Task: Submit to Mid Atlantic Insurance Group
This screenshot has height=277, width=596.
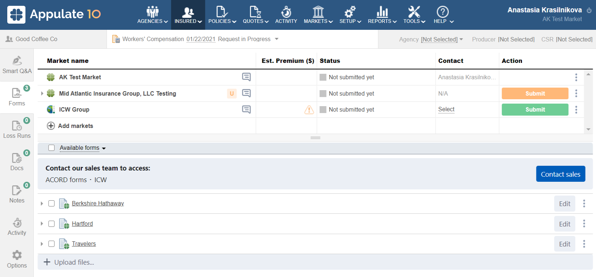Action: [535, 93]
